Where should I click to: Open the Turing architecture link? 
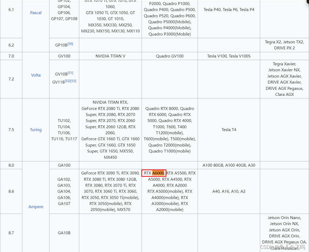click(x=36, y=130)
